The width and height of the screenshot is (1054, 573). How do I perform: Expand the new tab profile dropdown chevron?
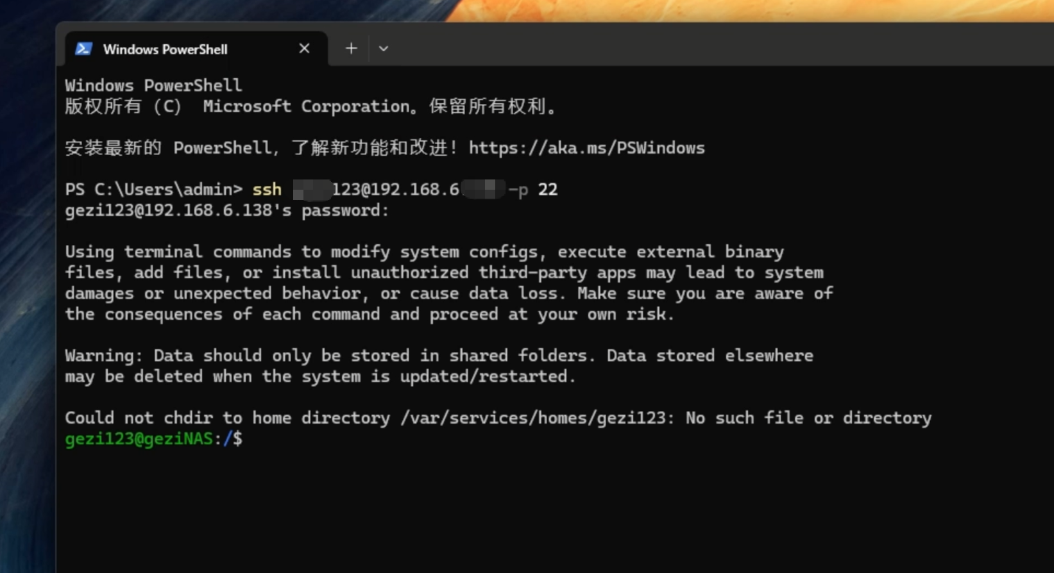tap(384, 49)
